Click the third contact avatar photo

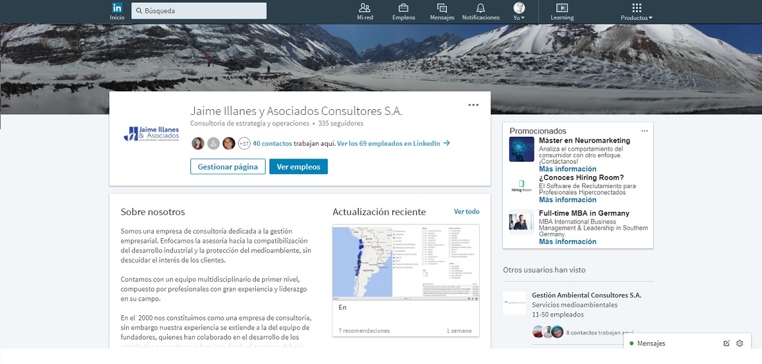tap(229, 143)
